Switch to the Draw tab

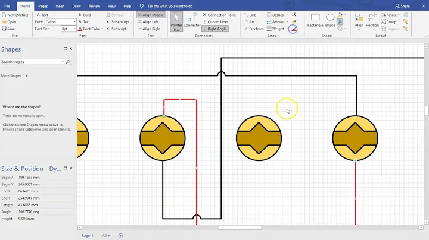(x=77, y=6)
